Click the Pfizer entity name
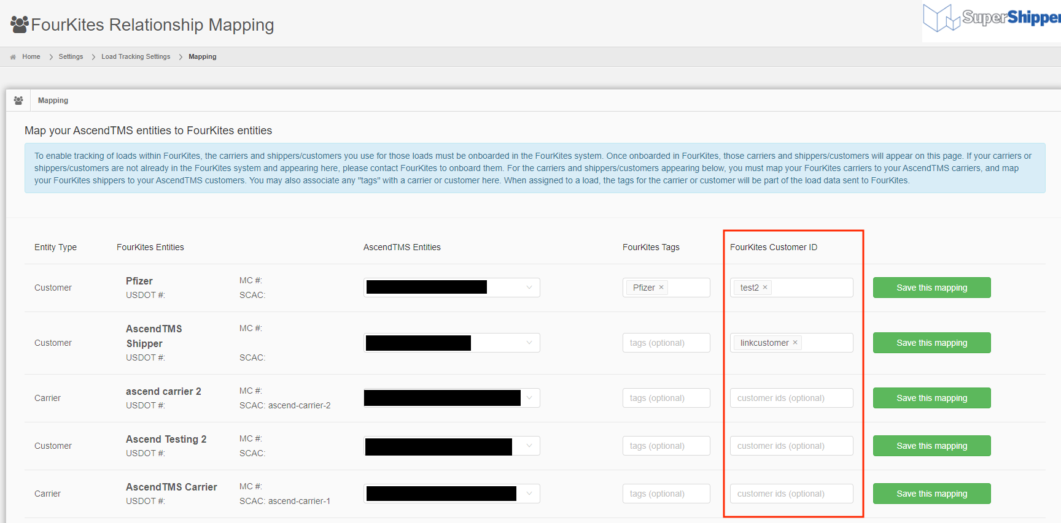Screen dimensions: 1061x523 [139, 281]
